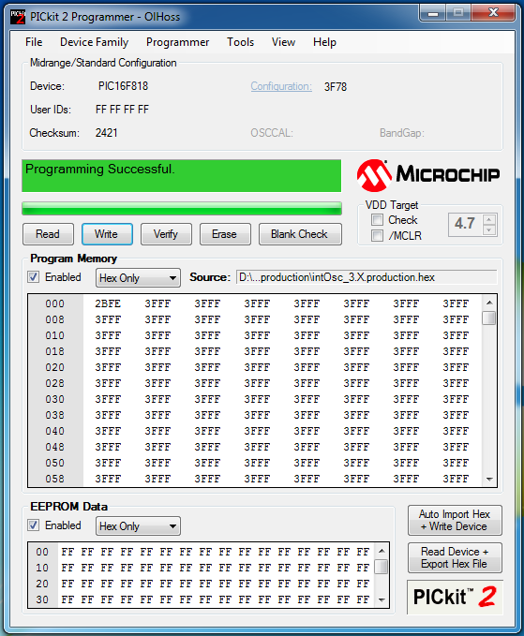
Task: Open EEPROM Data Hex Only dropdown
Action: (x=138, y=526)
